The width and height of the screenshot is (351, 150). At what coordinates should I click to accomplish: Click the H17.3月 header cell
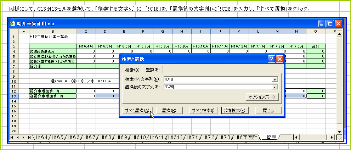[296, 46]
